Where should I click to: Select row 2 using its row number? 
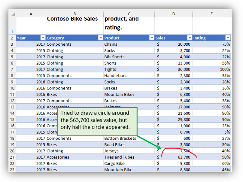(12, 38)
